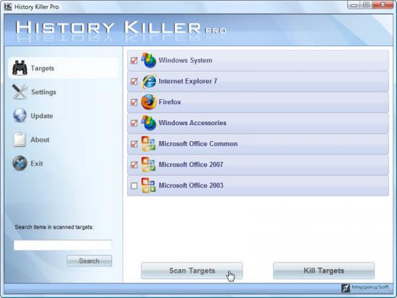
Task: Minimize the History Killer Pro window
Action: 354,5
